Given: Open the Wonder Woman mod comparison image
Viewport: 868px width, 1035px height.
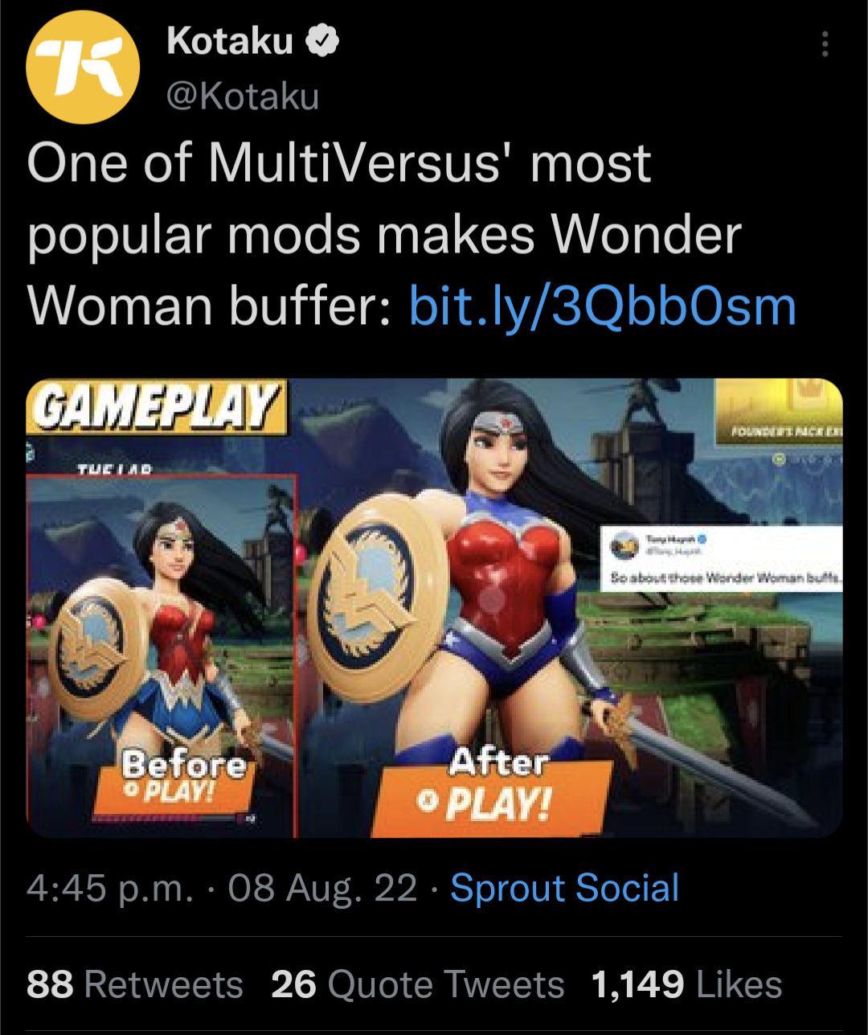Looking at the screenshot, I should [434, 608].
